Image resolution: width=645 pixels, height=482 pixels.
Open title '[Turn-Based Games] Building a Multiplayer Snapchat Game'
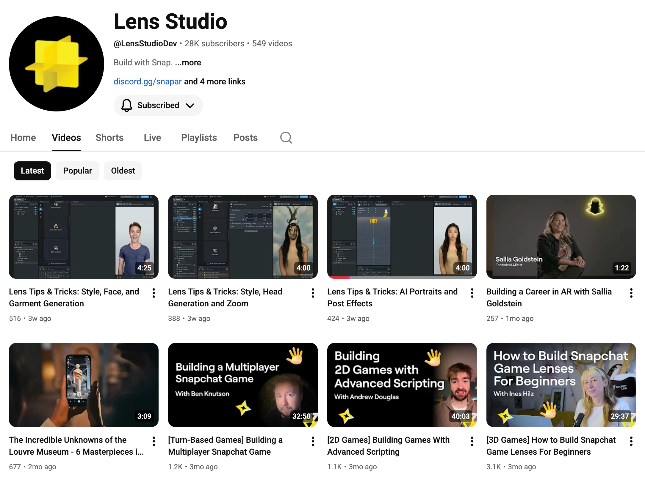pos(226,446)
